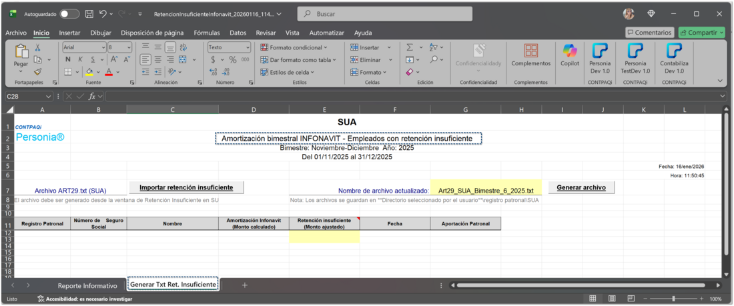Viewport: 734px width, 306px height.
Task: Apply currency number format
Action: (213, 59)
